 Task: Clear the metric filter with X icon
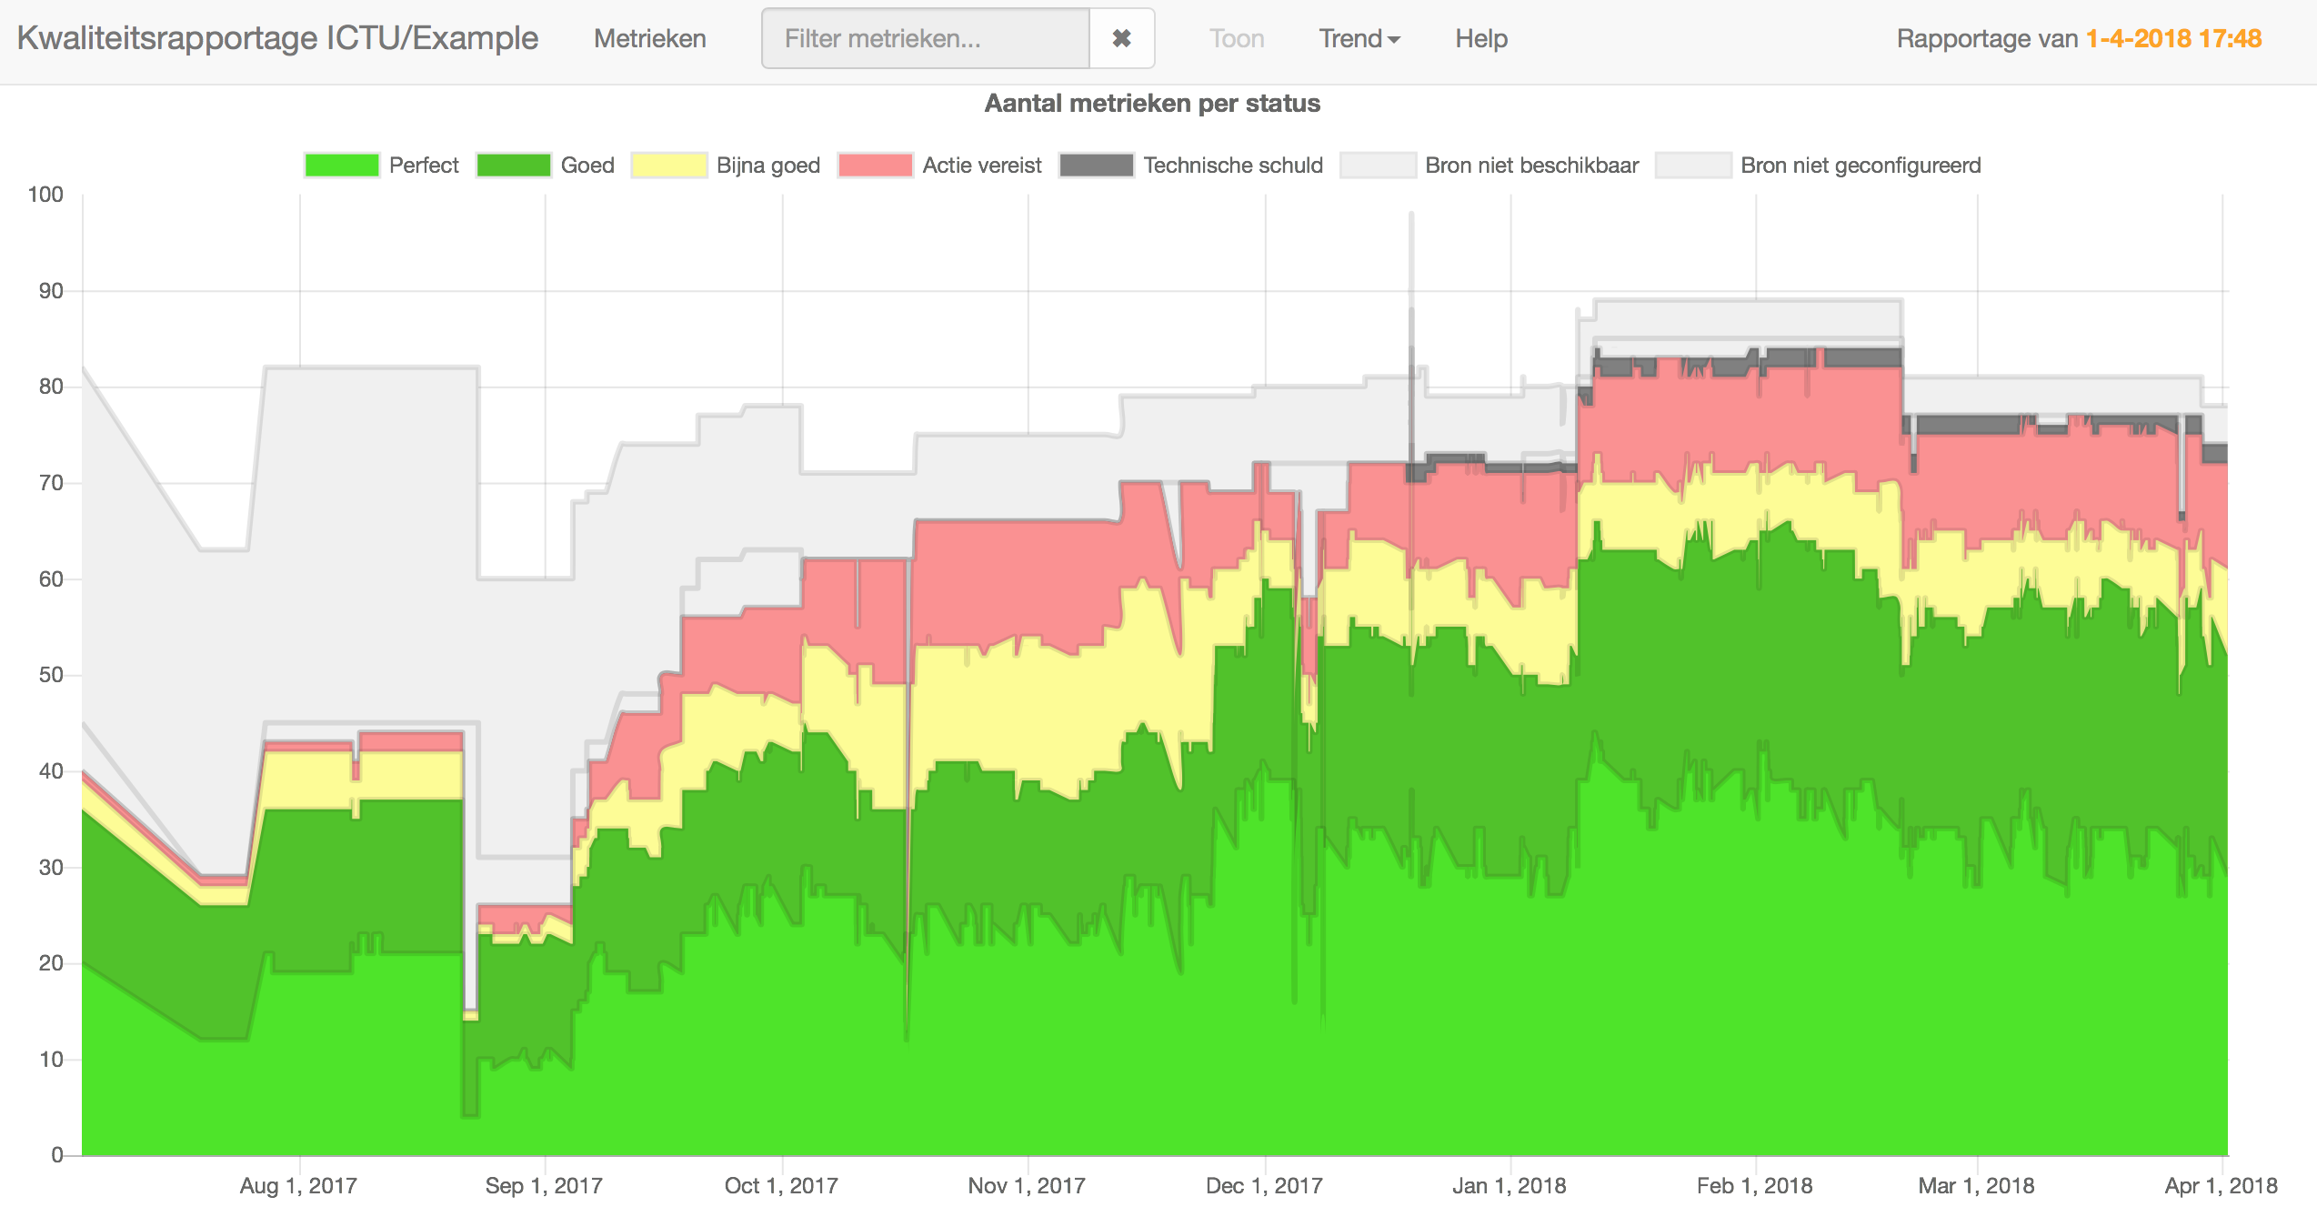pos(1121,38)
